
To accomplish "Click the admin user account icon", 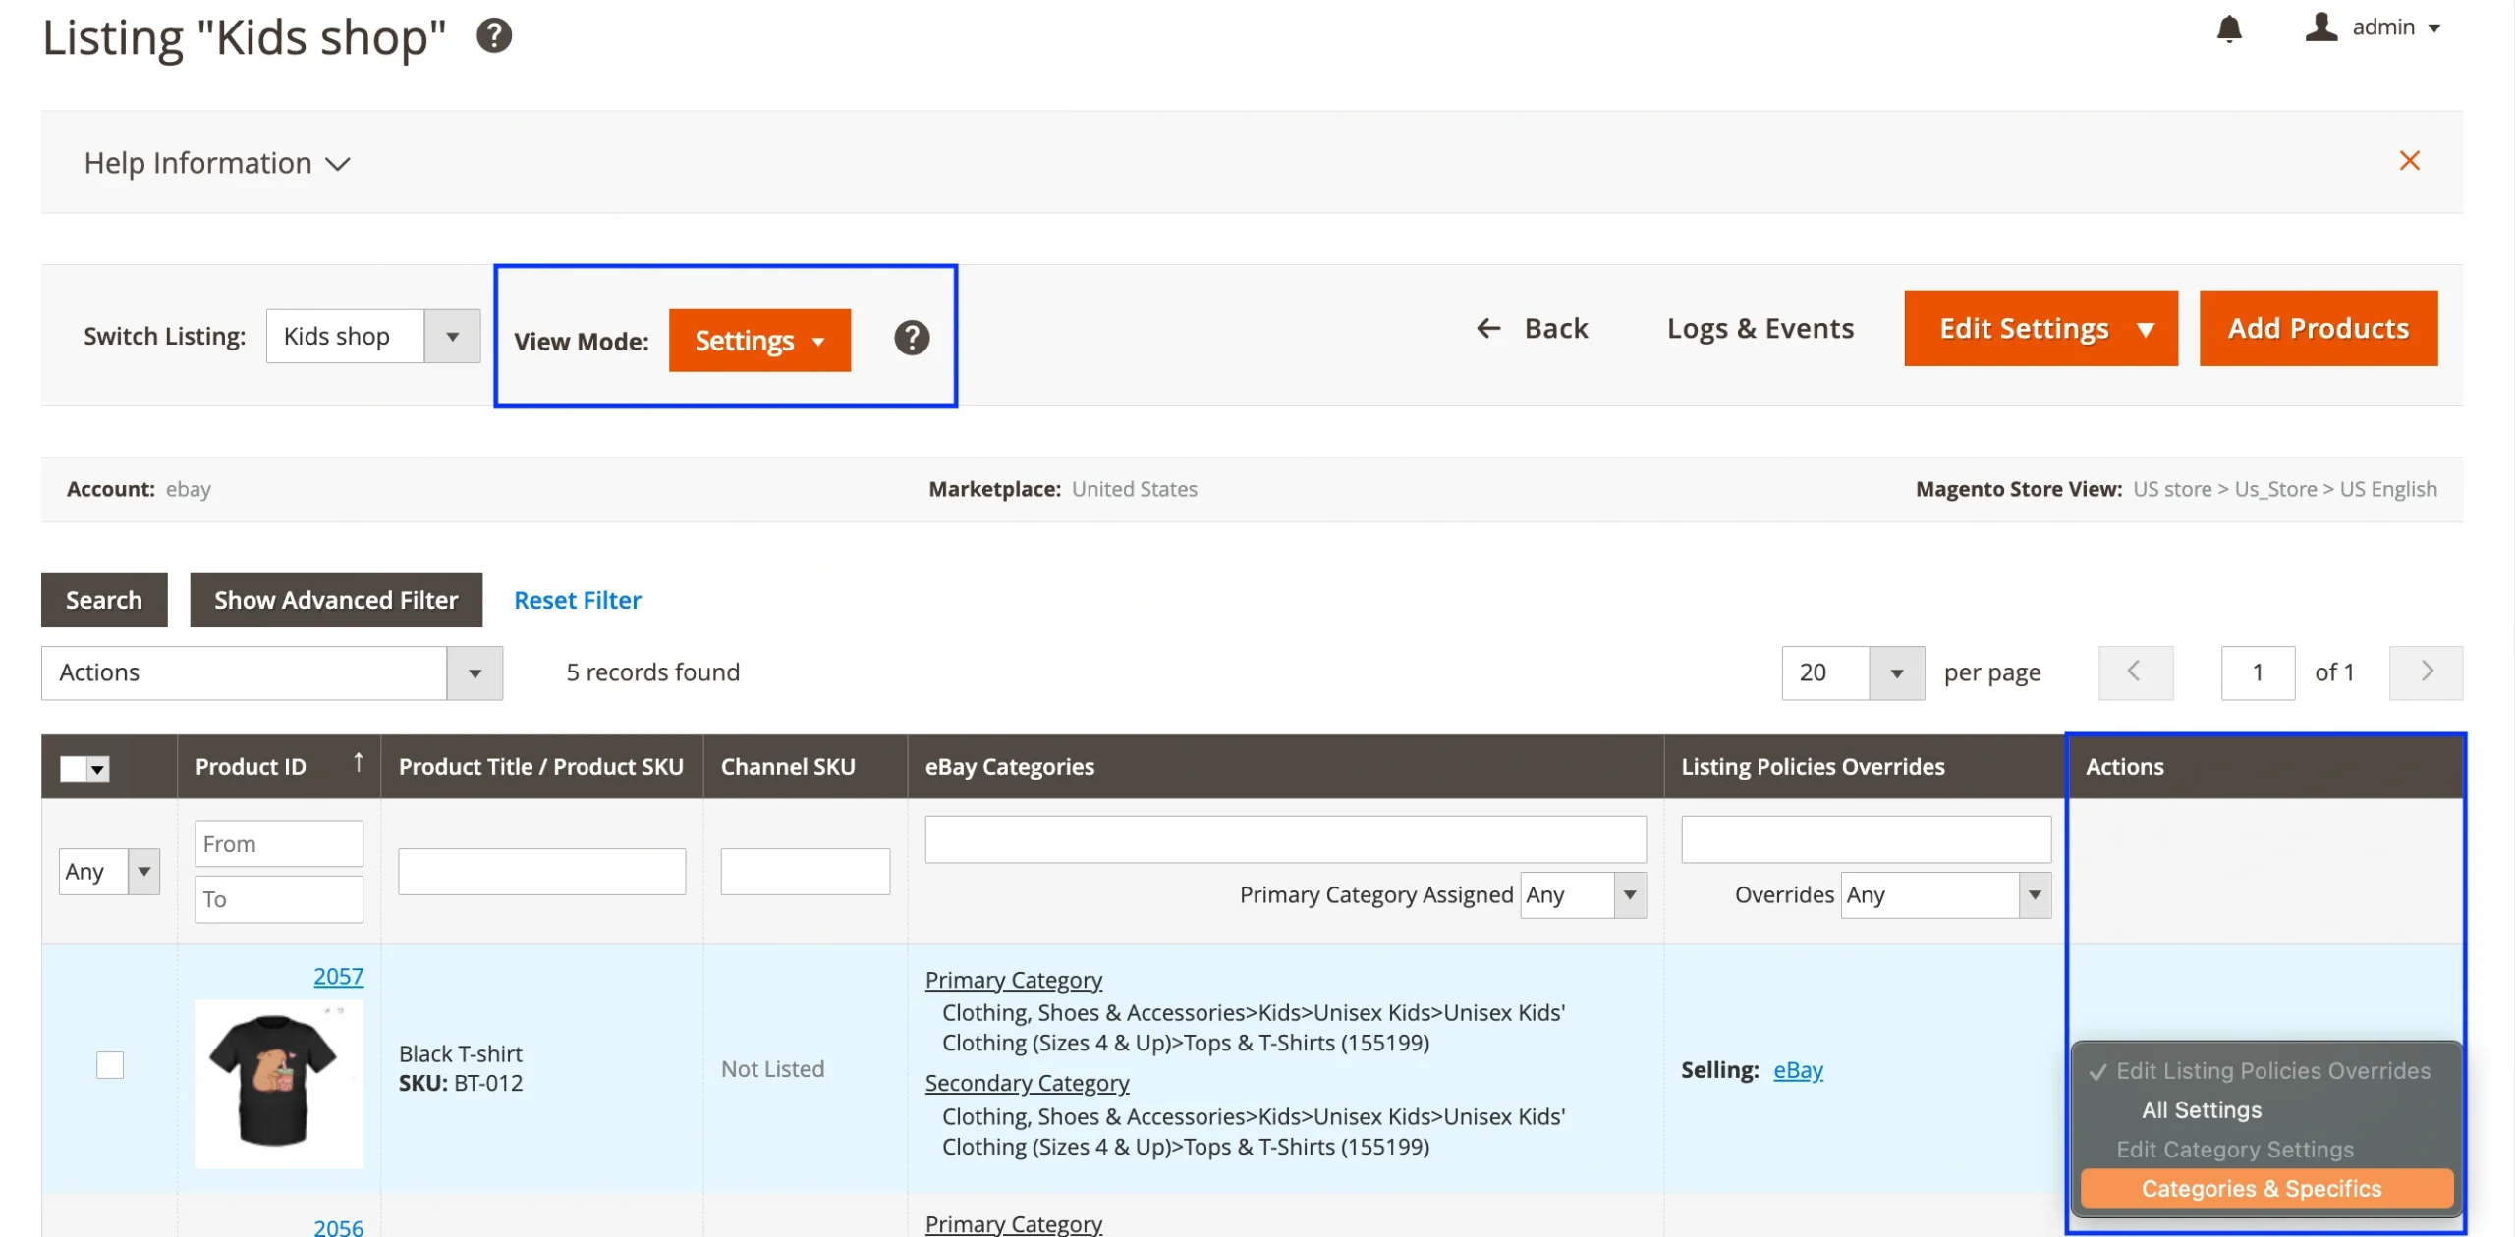I will point(2320,27).
